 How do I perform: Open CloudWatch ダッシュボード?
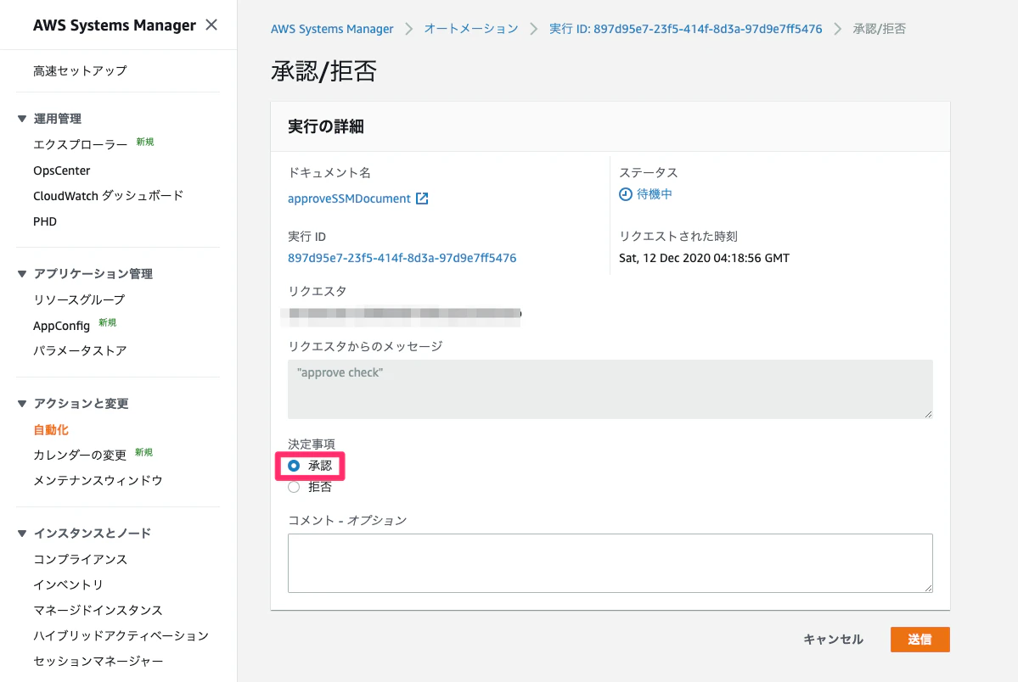109,196
